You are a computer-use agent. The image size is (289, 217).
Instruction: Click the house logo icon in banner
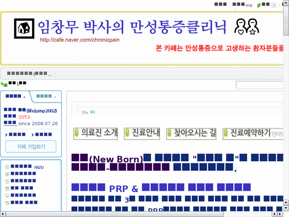24,28
